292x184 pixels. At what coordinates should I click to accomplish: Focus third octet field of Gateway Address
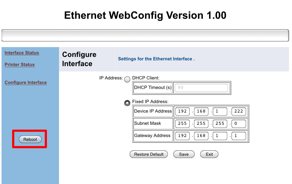[219, 136]
